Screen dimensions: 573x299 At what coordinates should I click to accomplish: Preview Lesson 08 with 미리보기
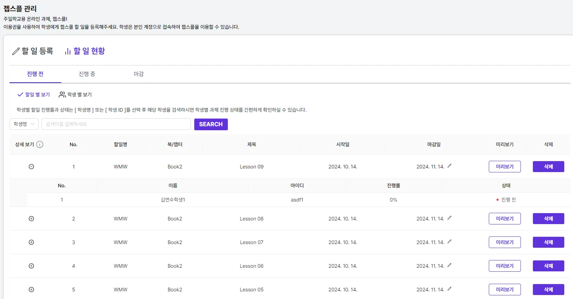pyautogui.click(x=505, y=219)
